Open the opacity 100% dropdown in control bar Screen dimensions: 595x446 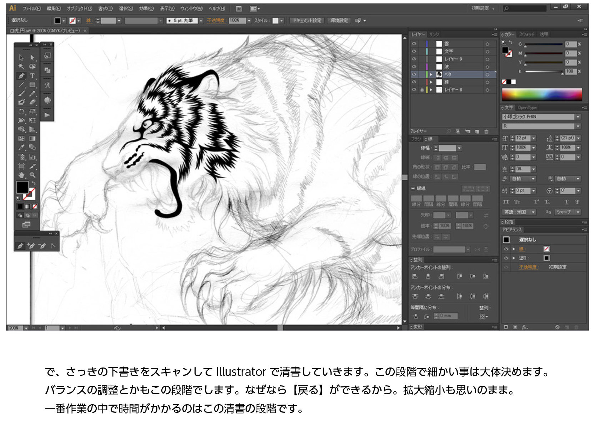(249, 21)
